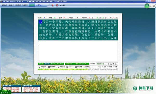This screenshot has height=94, width=156.
Task: Click the green round button at top right
Action: coord(147,6)
